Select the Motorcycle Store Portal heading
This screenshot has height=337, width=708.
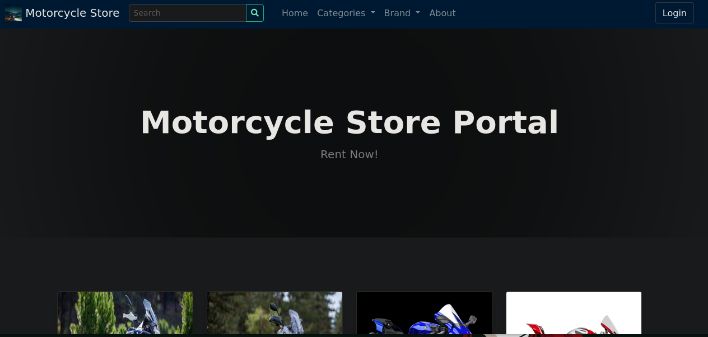[x=349, y=122]
